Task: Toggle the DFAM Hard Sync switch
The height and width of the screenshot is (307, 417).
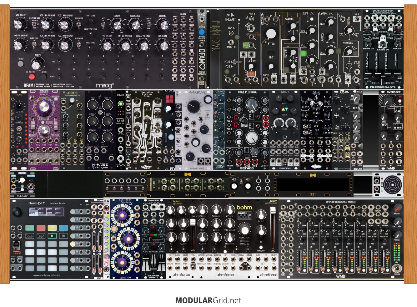Action: [x=34, y=45]
